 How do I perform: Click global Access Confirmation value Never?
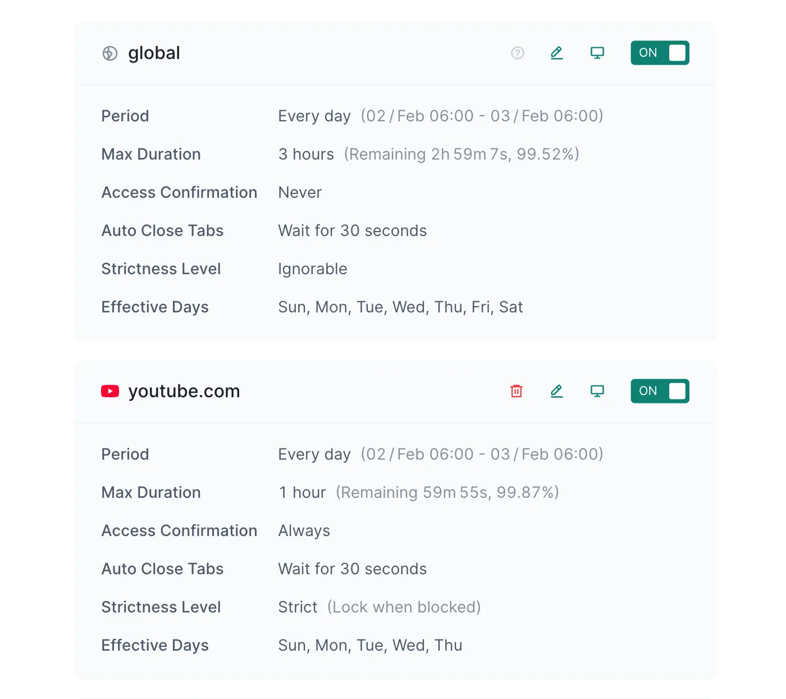pyautogui.click(x=300, y=192)
